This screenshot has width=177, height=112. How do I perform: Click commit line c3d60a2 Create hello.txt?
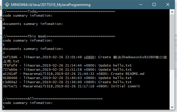pos(67,82)
